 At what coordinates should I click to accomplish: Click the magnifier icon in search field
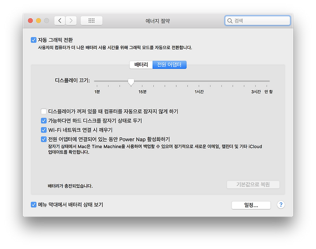coord(230,21)
